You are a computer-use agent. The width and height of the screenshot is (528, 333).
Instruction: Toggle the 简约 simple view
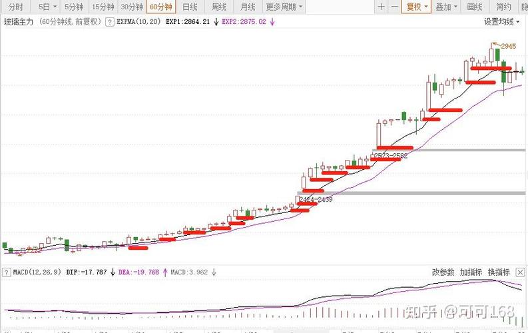503,7
